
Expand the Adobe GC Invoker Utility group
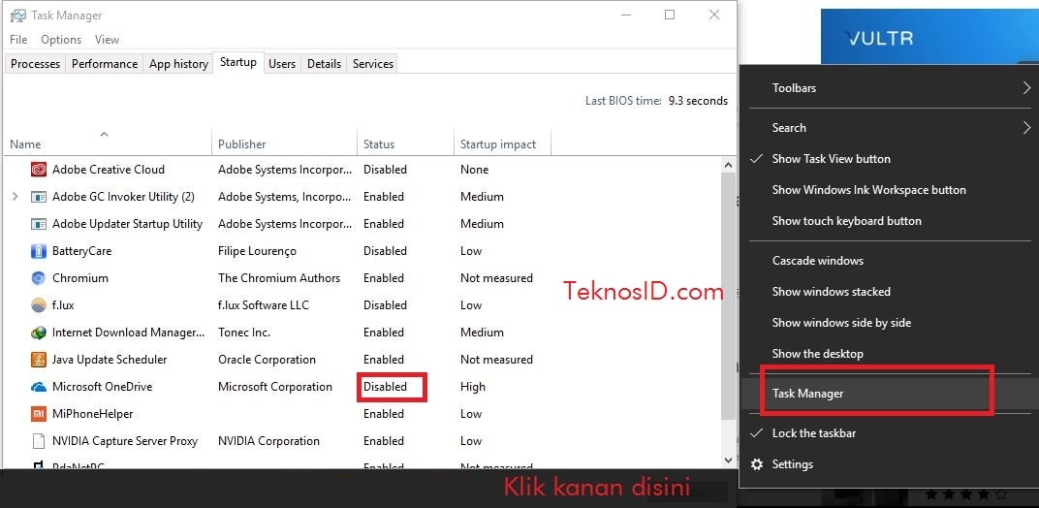(16, 196)
